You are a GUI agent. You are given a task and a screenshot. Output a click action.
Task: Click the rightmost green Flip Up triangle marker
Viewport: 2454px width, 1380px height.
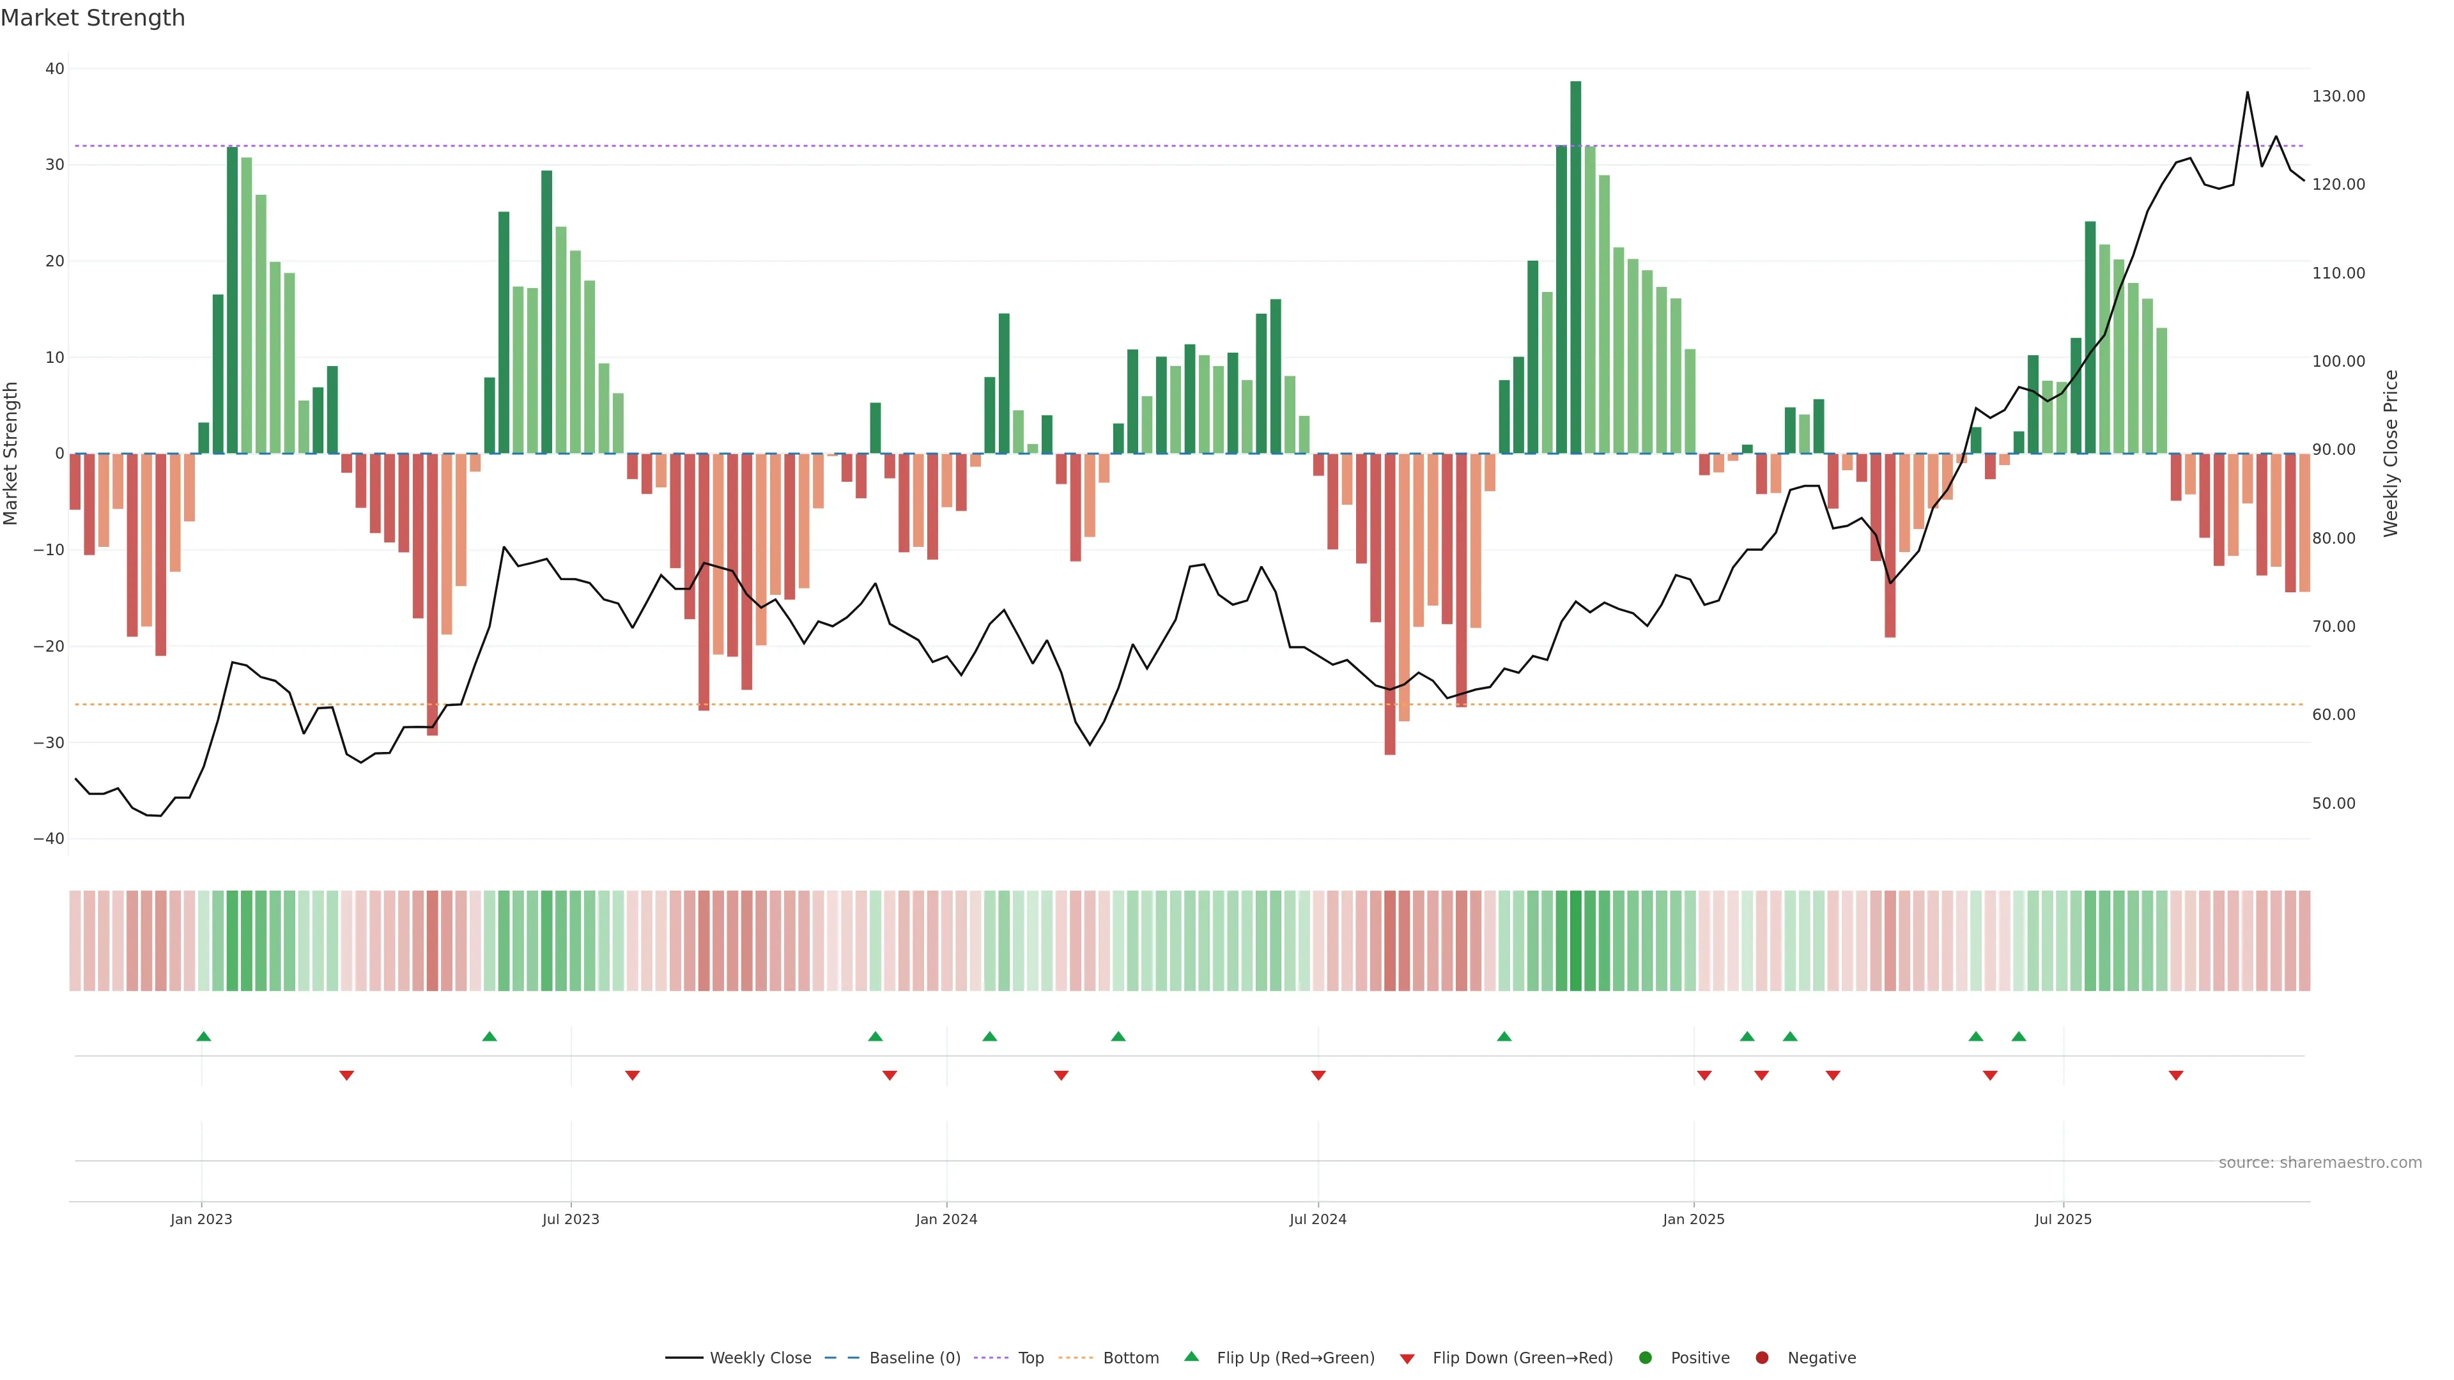[2019, 1036]
